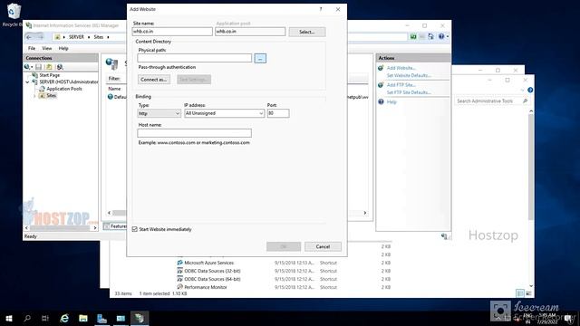Click the taskbar Search magnifier

(x=27, y=318)
